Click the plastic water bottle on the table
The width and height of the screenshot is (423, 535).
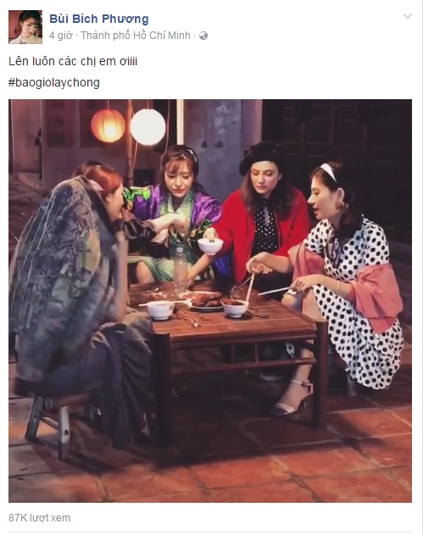[x=181, y=270]
